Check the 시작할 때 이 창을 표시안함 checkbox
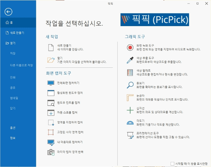Screen dimensions: 211x167 click(172, 164)
